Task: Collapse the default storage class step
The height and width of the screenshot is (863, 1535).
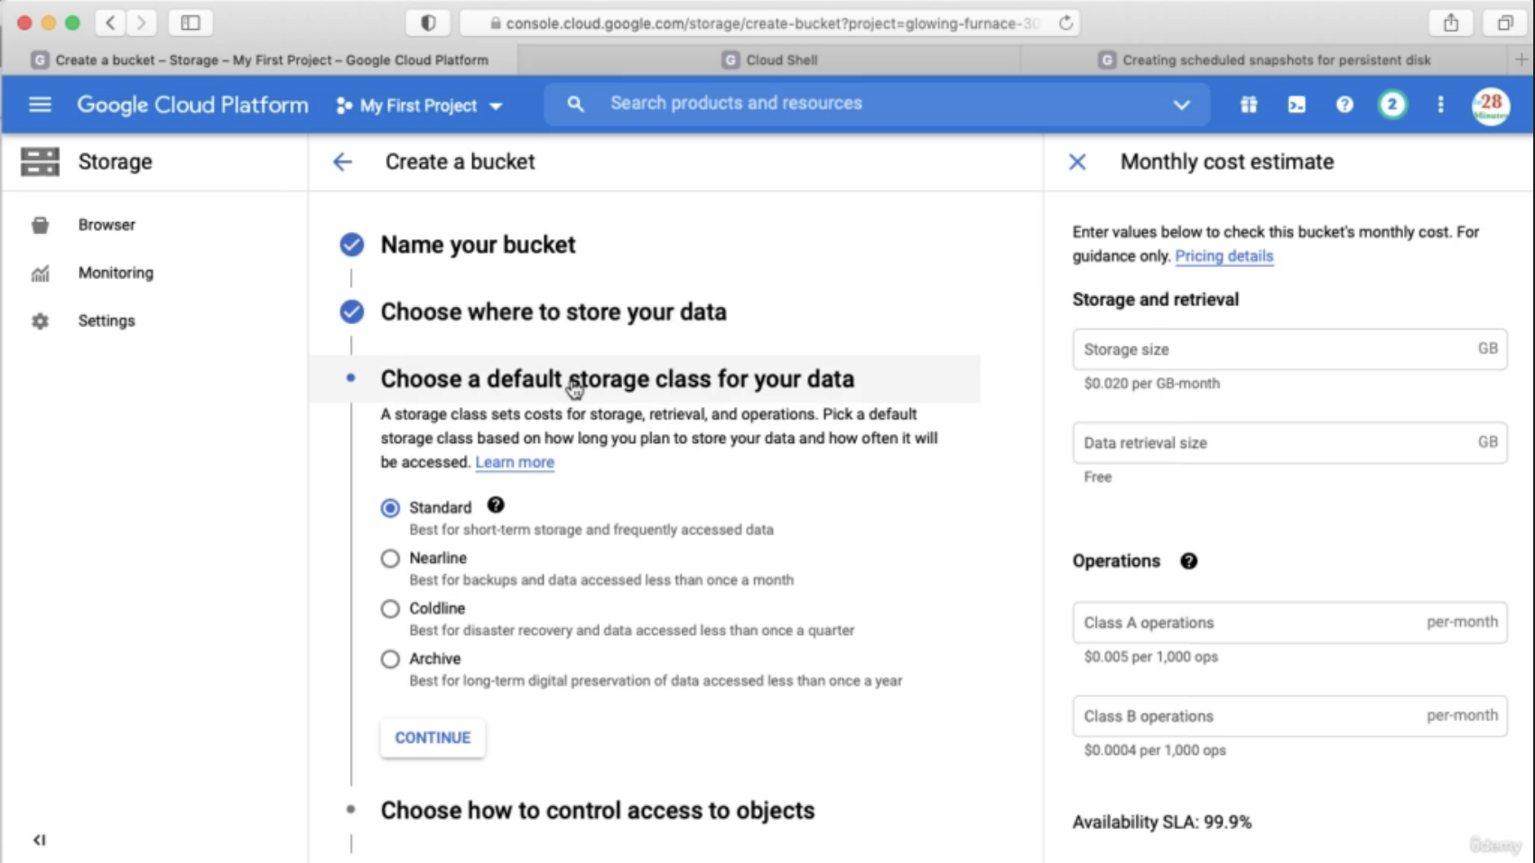Action: pos(617,378)
